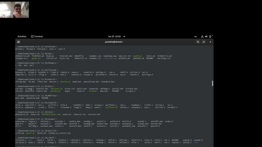Screen dimensions: 262x147
Task: Open the clock showing Jun 25 16:56
Action: (x=114, y=36)
